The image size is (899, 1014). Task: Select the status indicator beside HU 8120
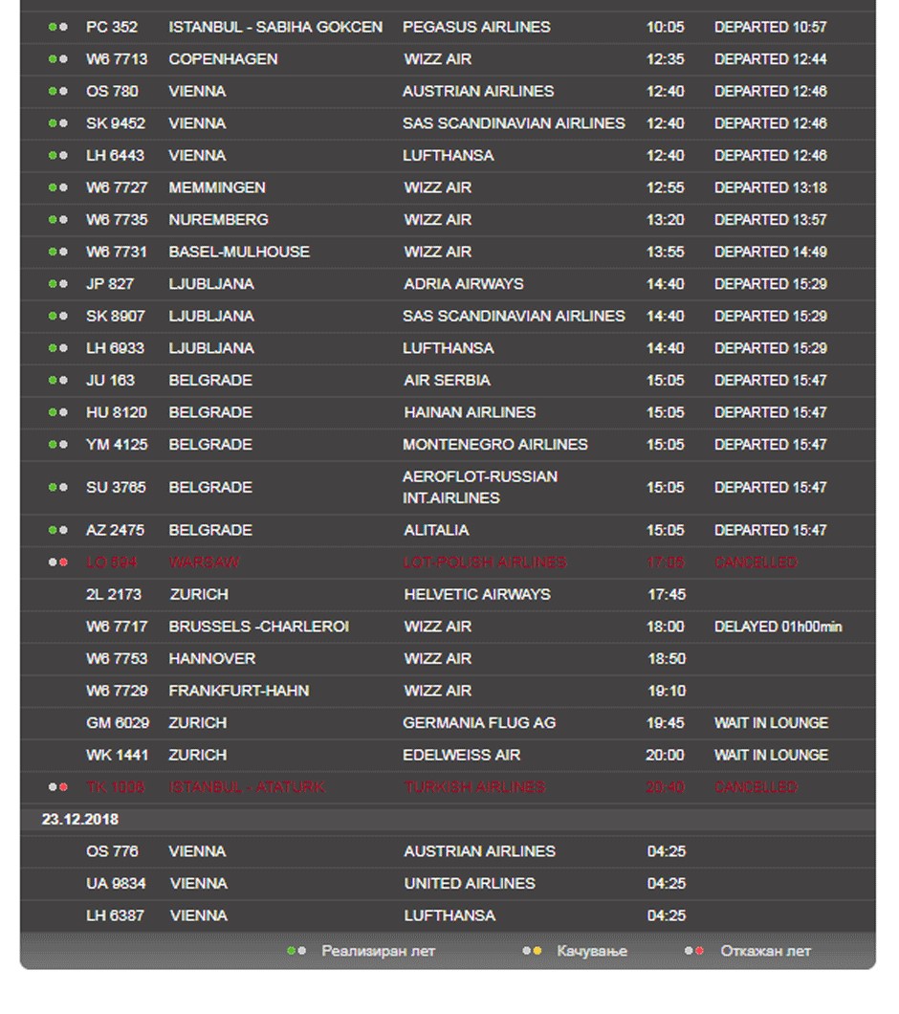[x=58, y=412]
